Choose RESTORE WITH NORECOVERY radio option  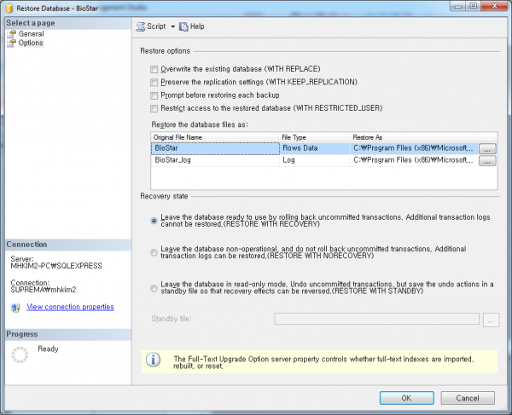click(x=154, y=251)
